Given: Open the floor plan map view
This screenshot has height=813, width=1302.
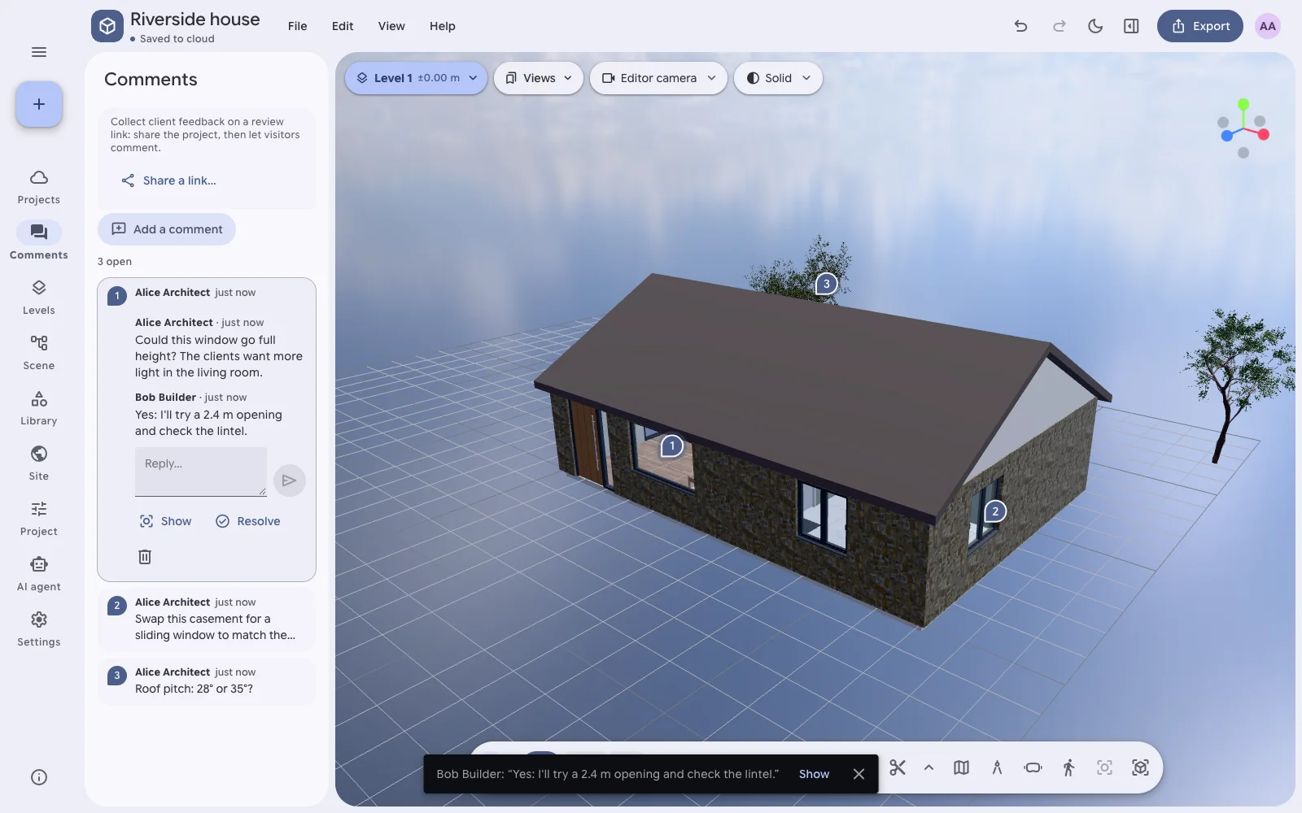Looking at the screenshot, I should 961,767.
